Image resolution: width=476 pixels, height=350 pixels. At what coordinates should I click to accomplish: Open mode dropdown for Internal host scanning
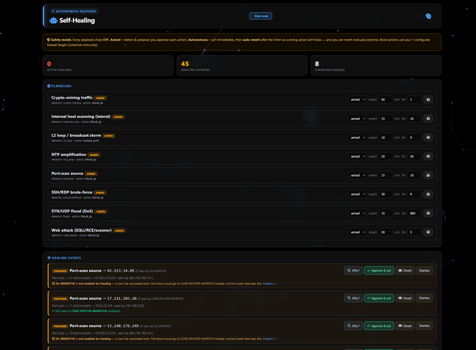[x=357, y=119]
